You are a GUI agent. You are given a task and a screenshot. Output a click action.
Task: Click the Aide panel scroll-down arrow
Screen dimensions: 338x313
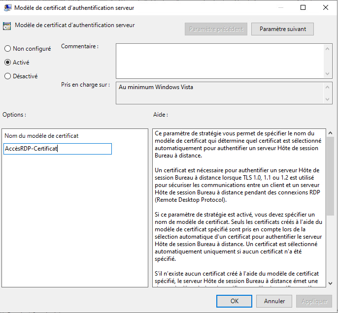tap(330, 282)
